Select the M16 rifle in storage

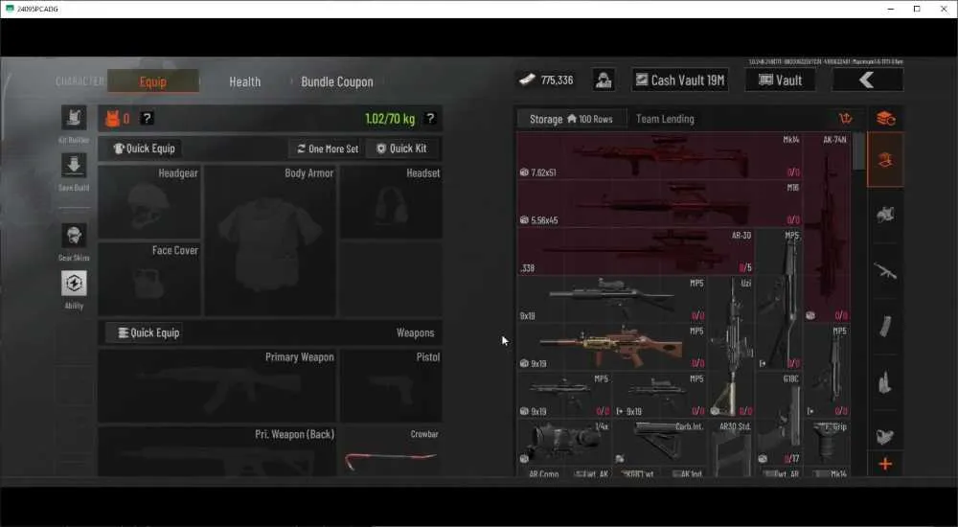[660, 203]
